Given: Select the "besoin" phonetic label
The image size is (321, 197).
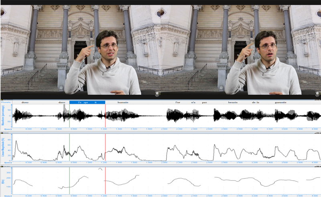Looking at the screenshot, I should coord(233,103).
